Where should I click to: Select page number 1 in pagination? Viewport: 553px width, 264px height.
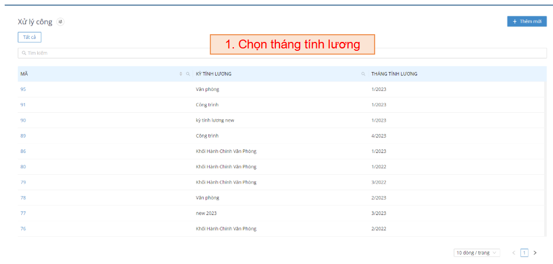[x=524, y=253]
